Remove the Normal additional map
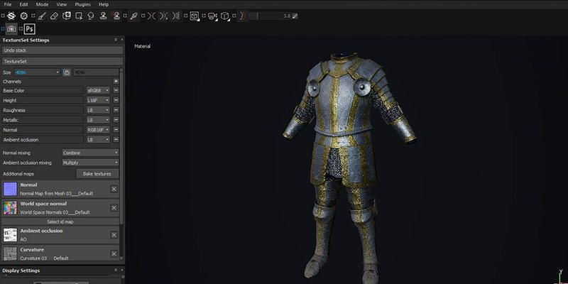The image size is (568, 284). 114,188
